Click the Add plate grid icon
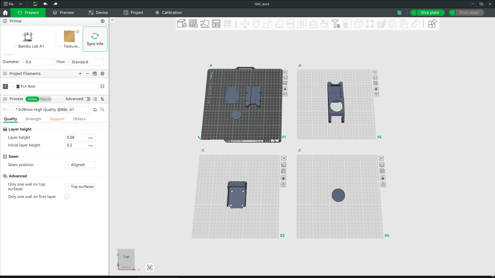This screenshot has width=495, height=278. pos(193,24)
